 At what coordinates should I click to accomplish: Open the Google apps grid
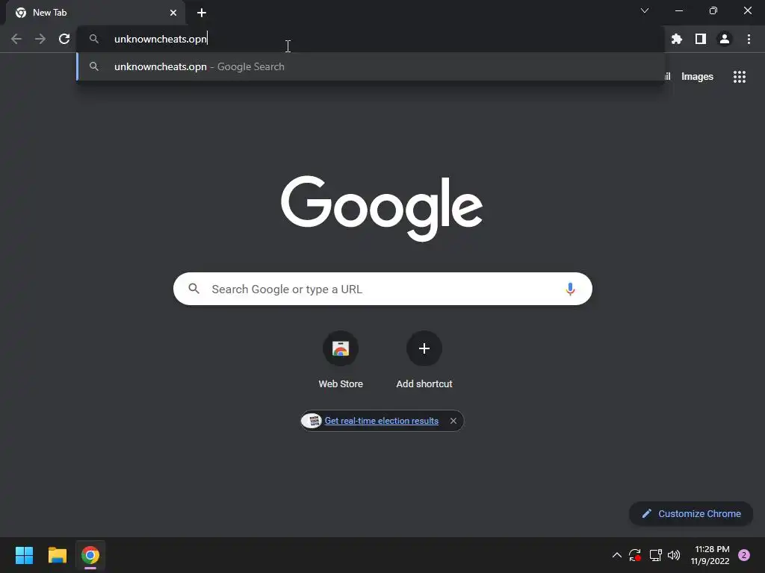pos(740,77)
